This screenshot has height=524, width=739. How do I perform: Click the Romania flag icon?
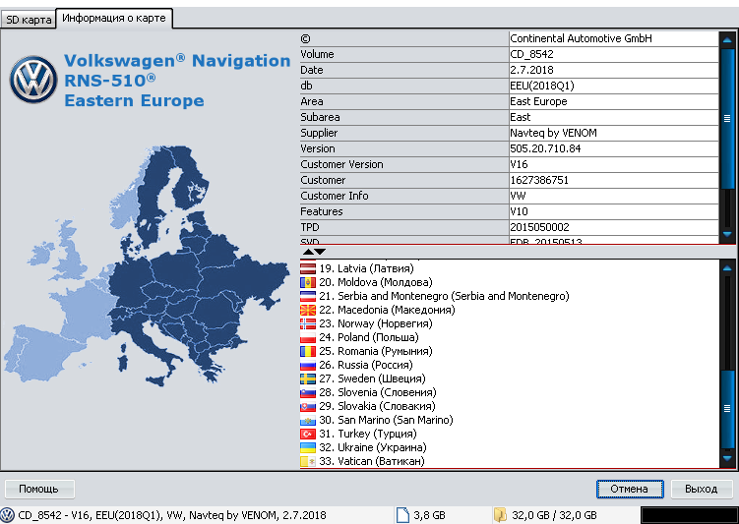308,351
